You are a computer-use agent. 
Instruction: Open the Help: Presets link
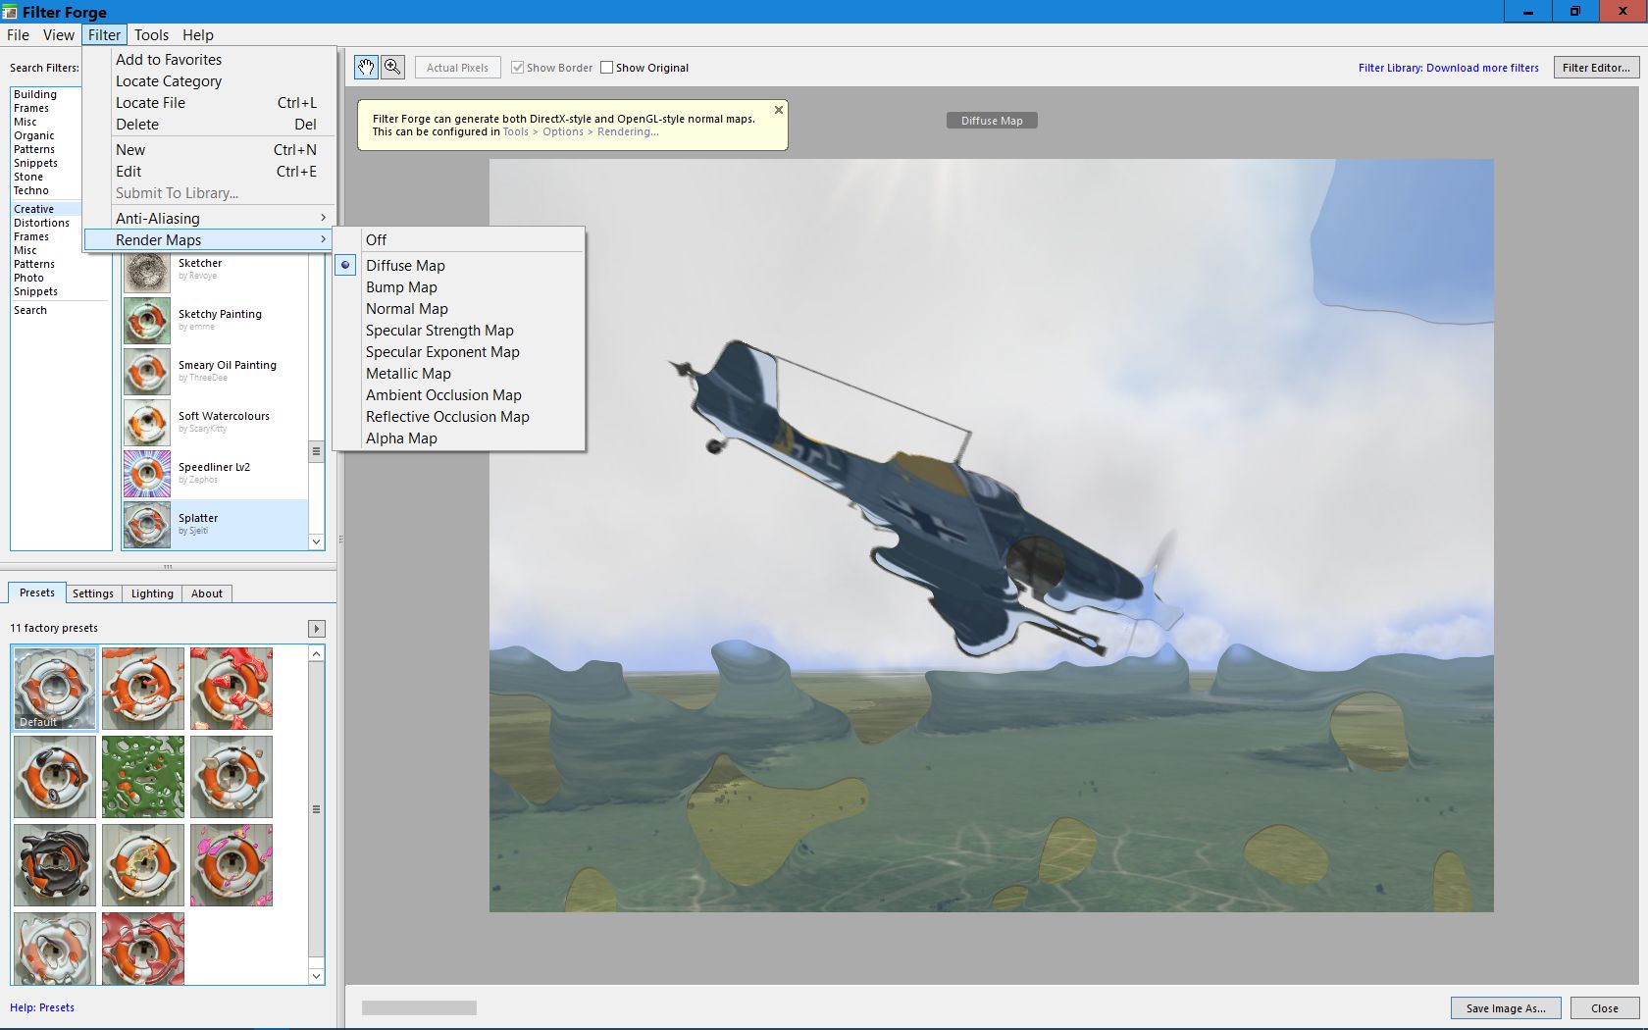click(x=42, y=1007)
